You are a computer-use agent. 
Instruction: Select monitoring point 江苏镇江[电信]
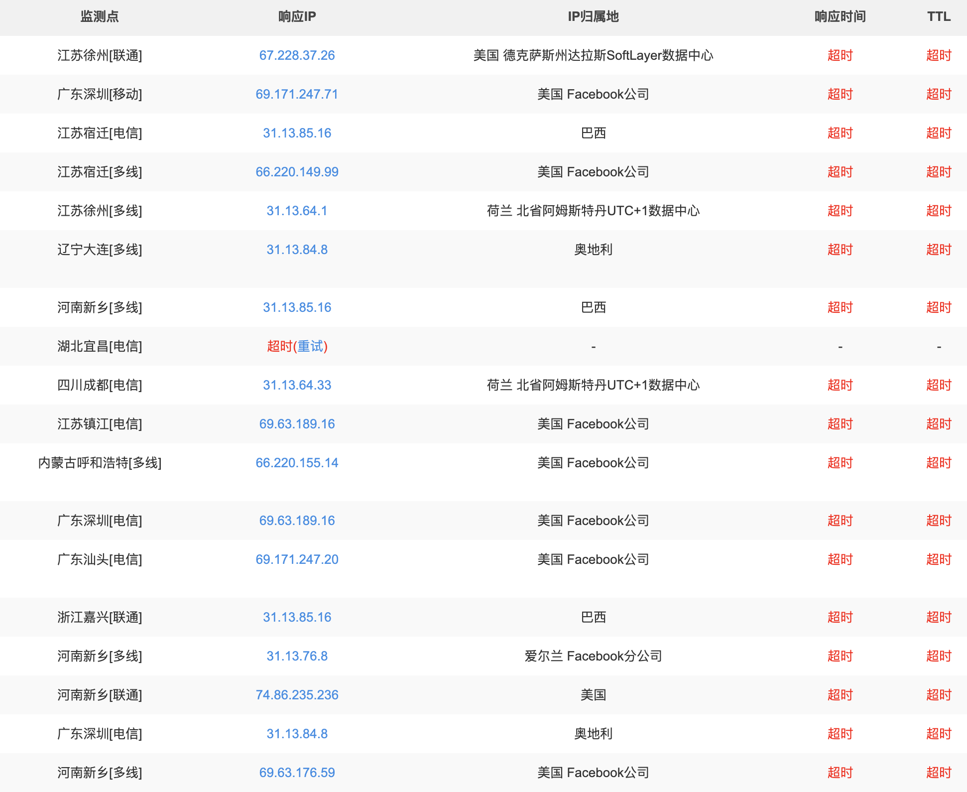point(100,424)
